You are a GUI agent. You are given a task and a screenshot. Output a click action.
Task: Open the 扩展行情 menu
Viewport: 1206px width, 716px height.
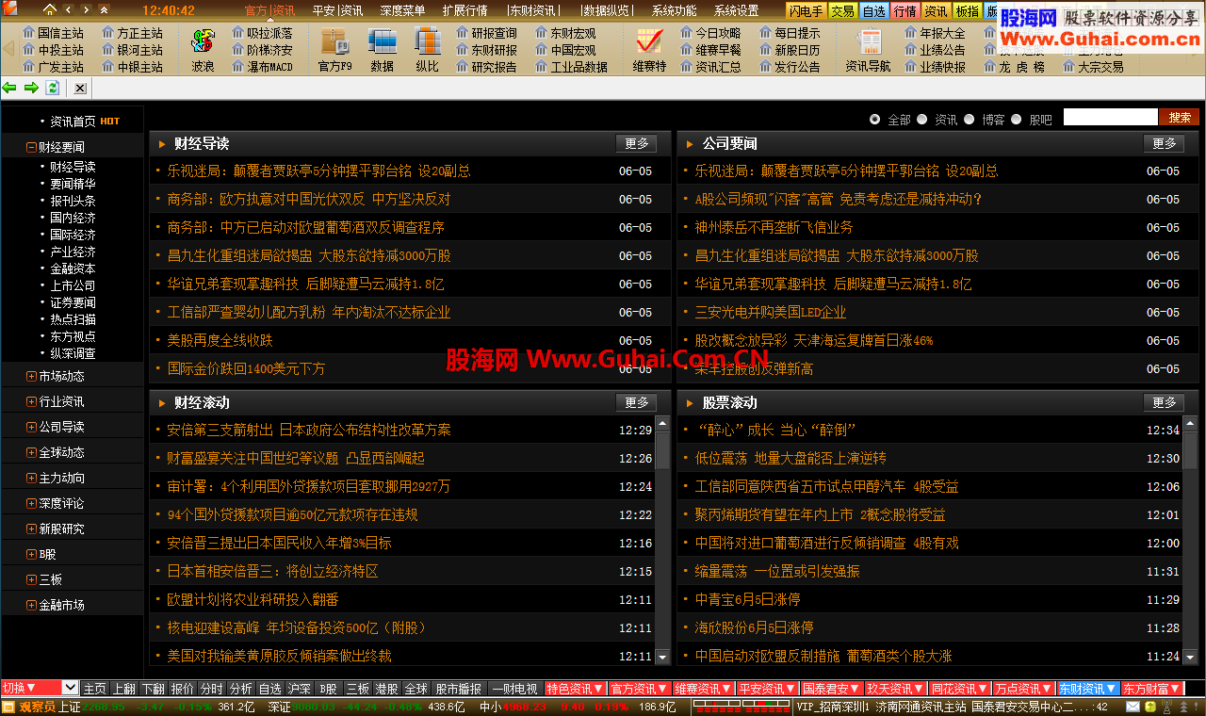coord(464,11)
